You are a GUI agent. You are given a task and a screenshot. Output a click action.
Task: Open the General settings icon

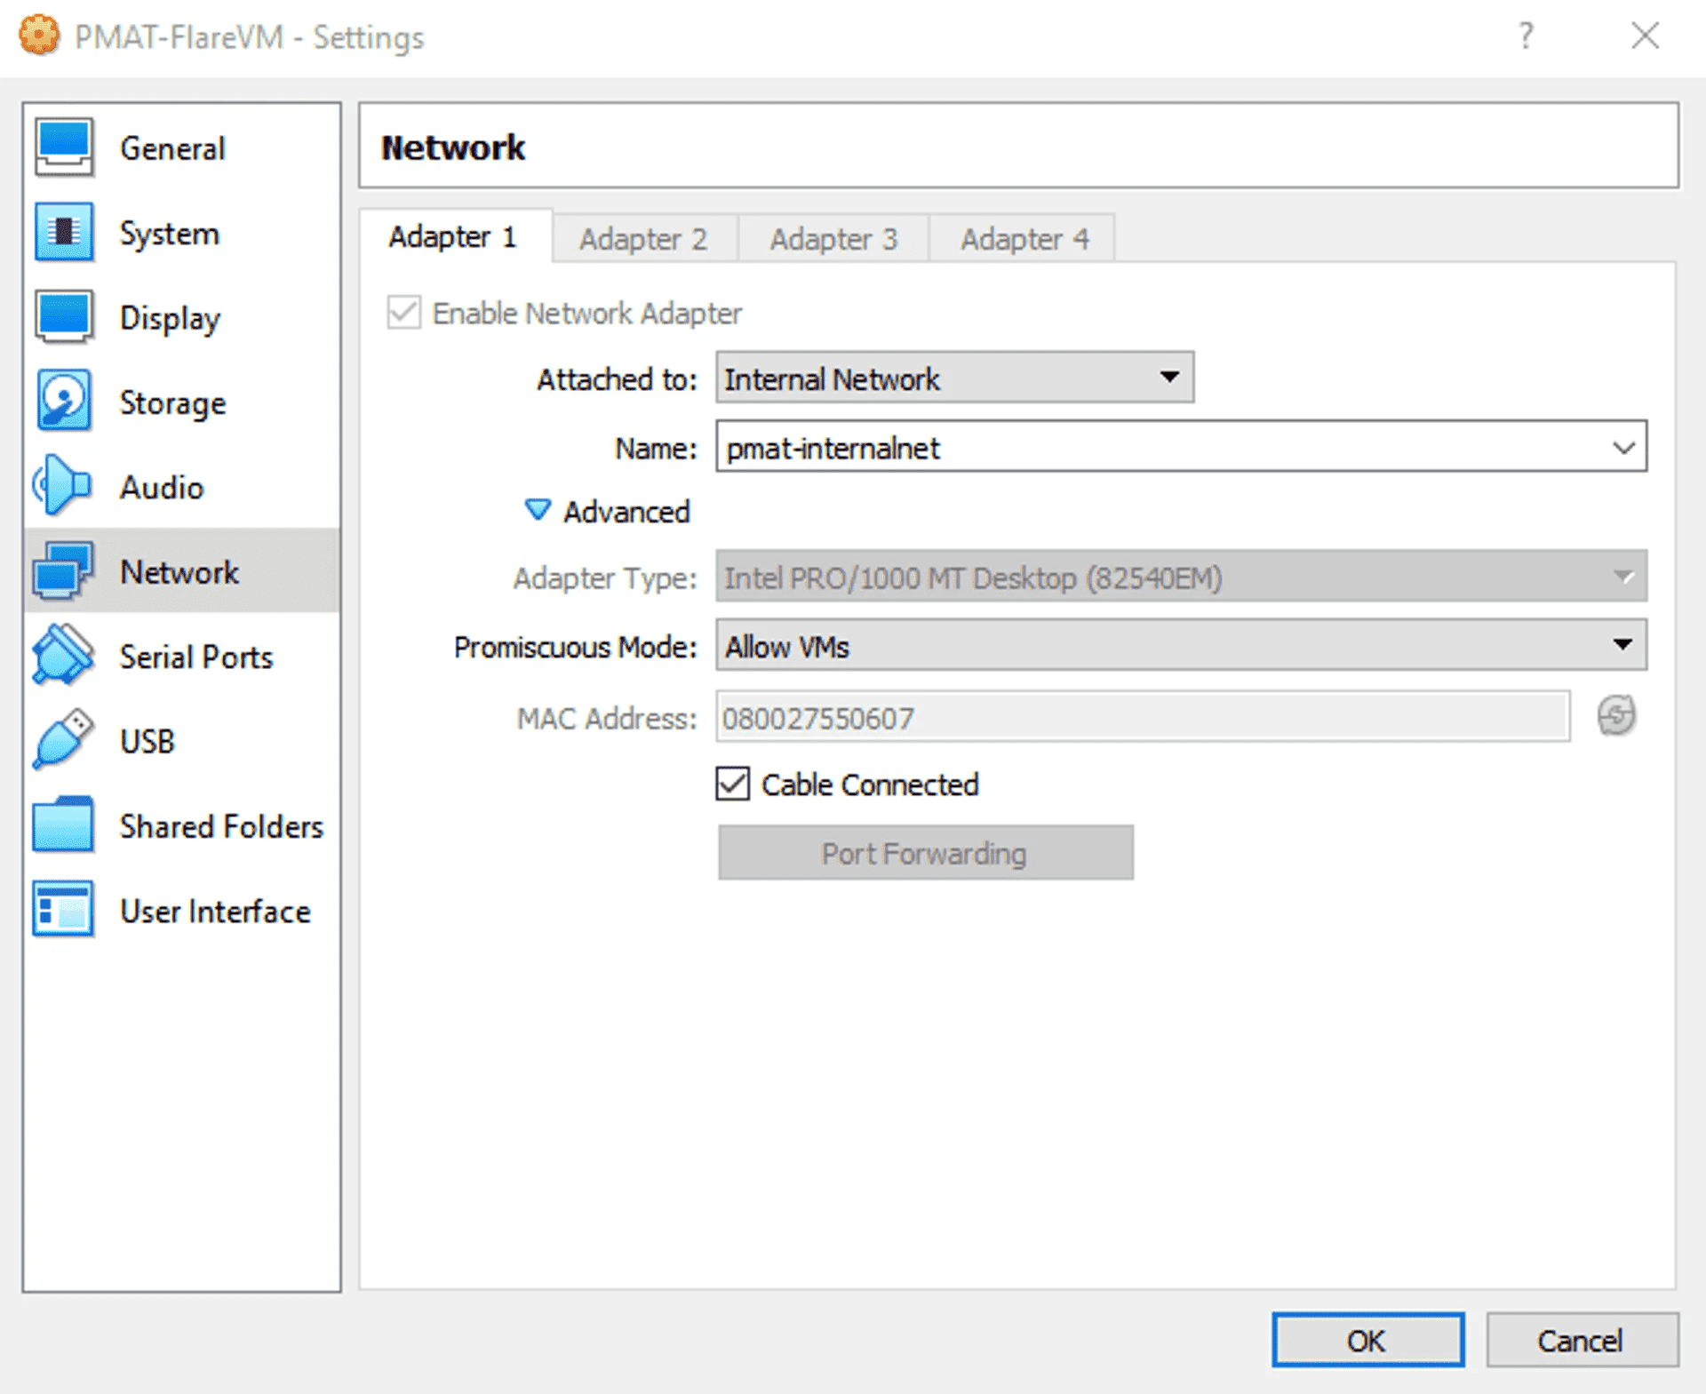(x=64, y=147)
